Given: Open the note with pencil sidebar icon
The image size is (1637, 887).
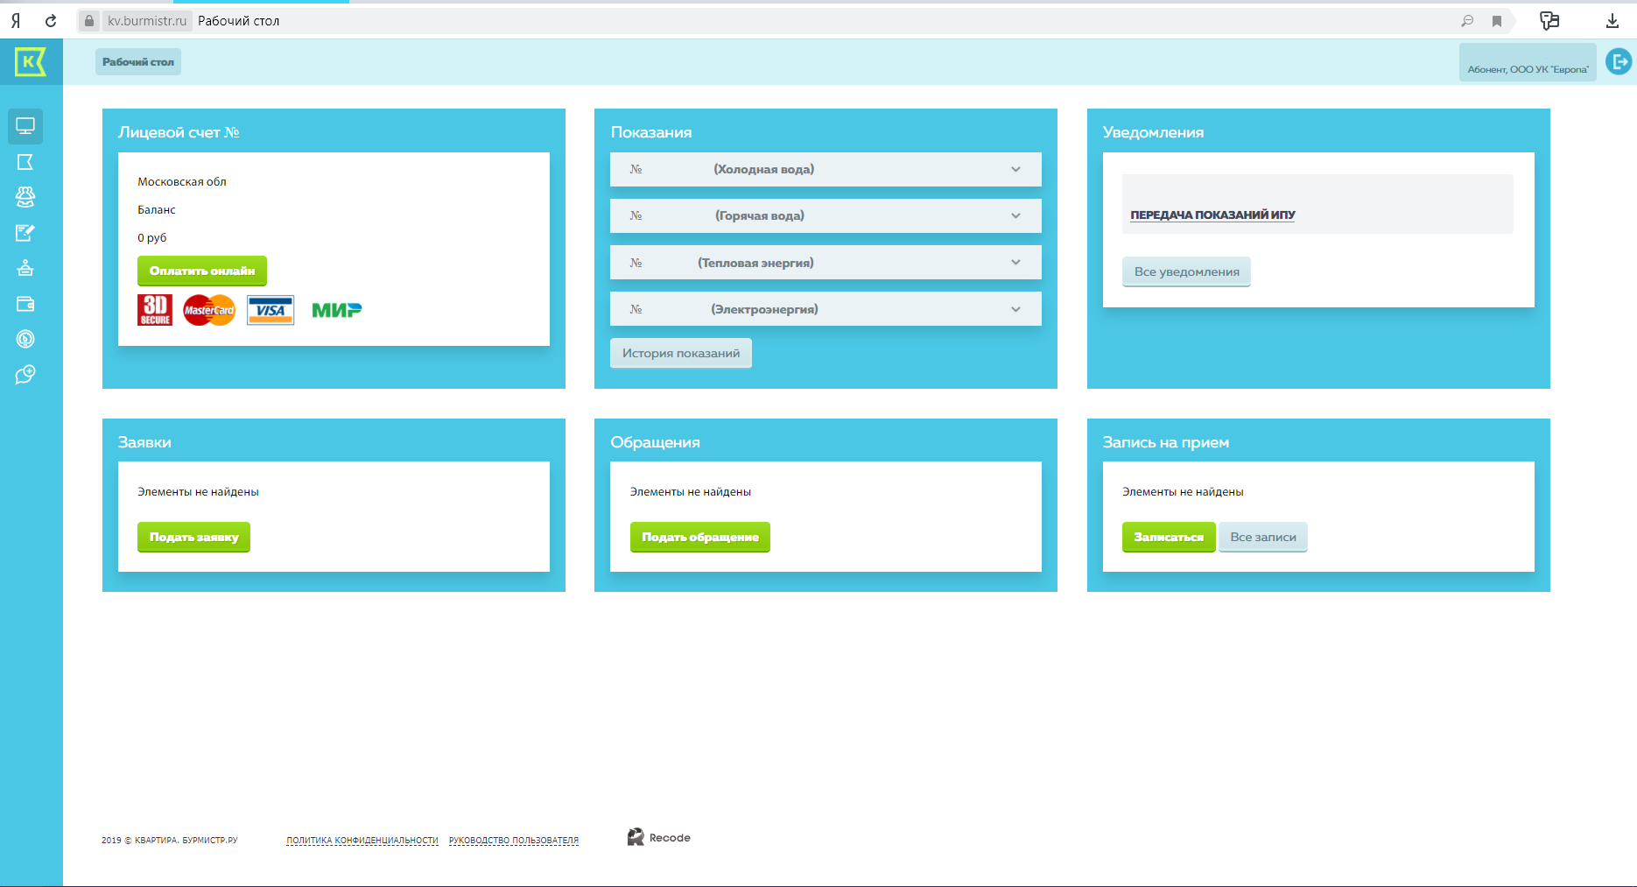Looking at the screenshot, I should pos(25,233).
